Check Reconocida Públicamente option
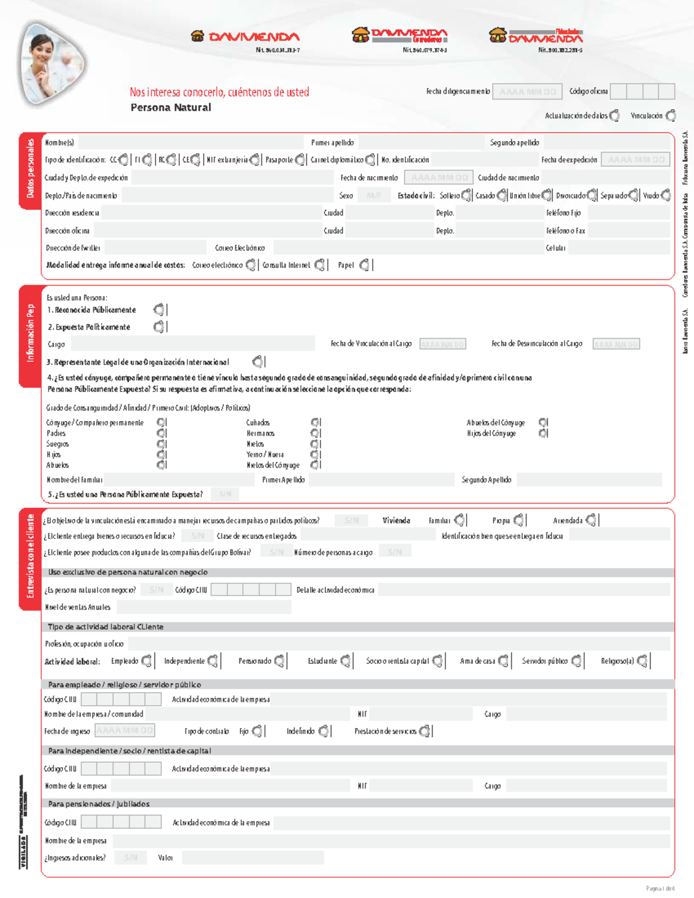Image resolution: width=694 pixels, height=898 pixels. pos(159,309)
